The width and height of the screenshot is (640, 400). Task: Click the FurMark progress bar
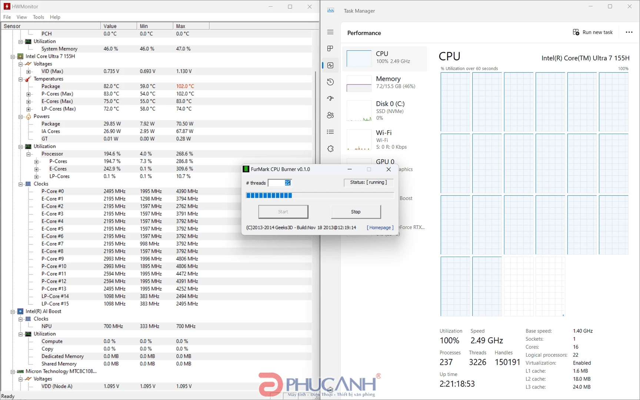pos(320,196)
